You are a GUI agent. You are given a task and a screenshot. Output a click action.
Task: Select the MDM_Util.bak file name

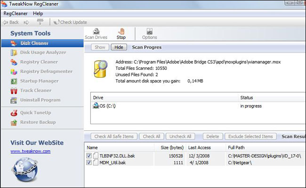click(x=113, y=163)
